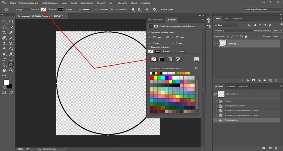The height and width of the screenshot is (151, 283).
Task: Create a new layer group folder icon
Action: pos(265,80)
